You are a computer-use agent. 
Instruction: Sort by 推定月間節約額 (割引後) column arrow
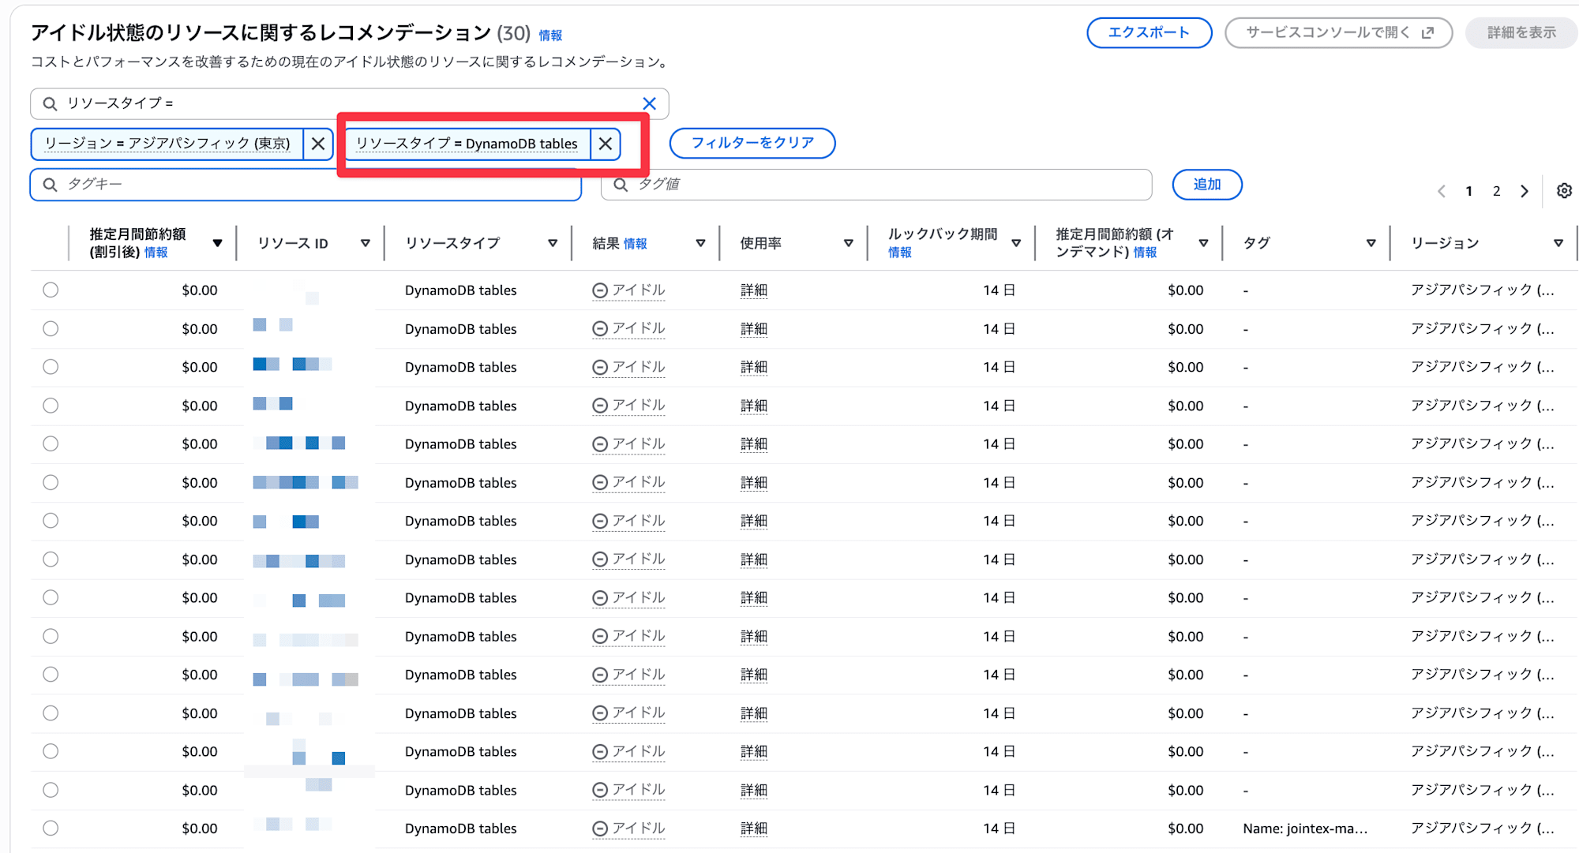(217, 243)
